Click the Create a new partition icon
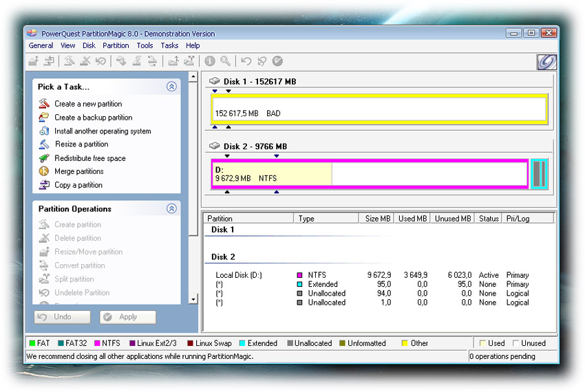This screenshot has width=585, height=392. tap(44, 104)
